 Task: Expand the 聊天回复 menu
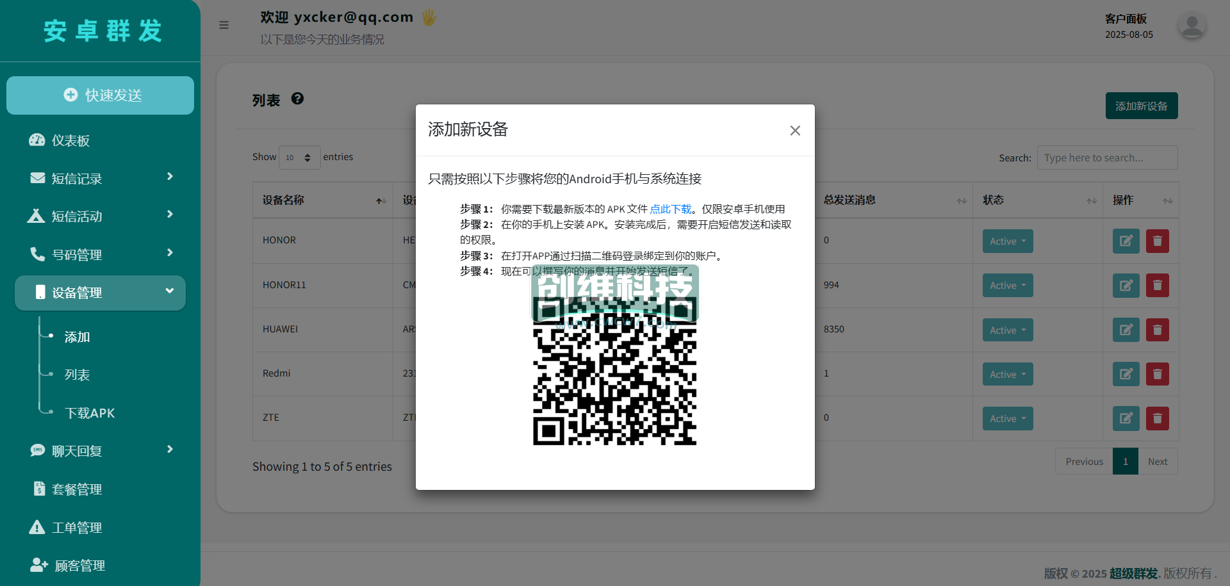click(100, 451)
